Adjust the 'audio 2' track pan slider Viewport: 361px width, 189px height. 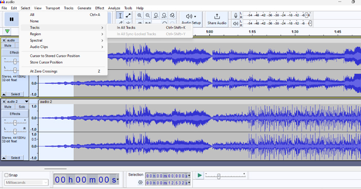coord(15,131)
